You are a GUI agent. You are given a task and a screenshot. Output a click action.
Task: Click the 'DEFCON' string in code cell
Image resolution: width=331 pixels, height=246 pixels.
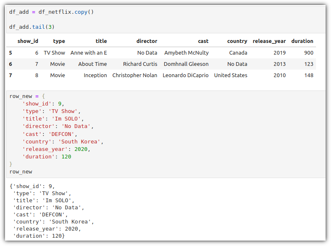61,134
